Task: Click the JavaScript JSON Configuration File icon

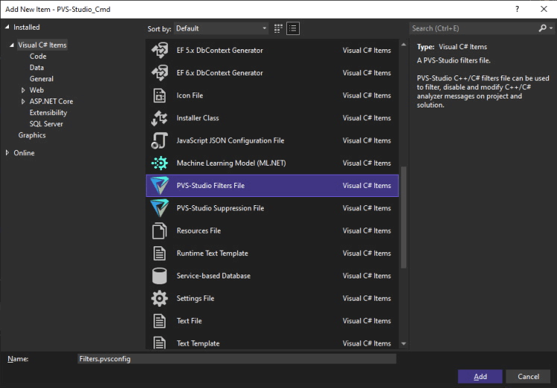Action: (x=160, y=141)
